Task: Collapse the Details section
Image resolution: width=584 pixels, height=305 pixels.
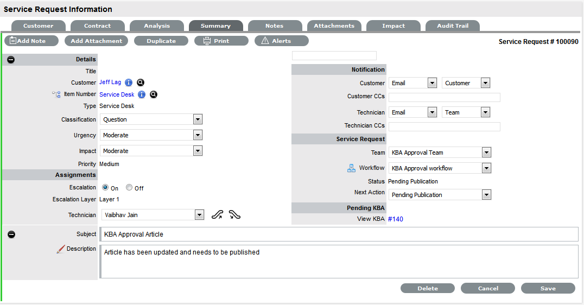Action: coord(11,60)
